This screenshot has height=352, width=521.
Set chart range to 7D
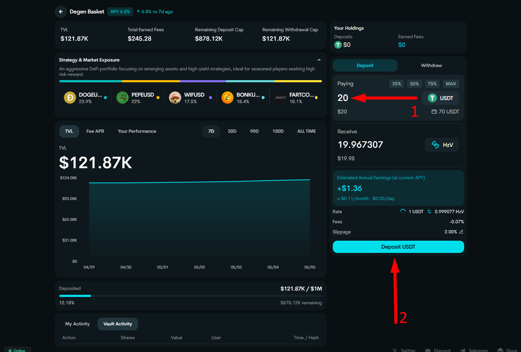[211, 131]
